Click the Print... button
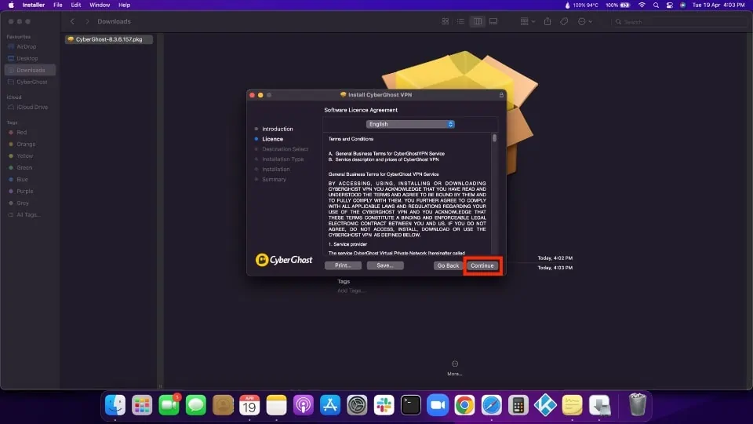 [x=343, y=265]
